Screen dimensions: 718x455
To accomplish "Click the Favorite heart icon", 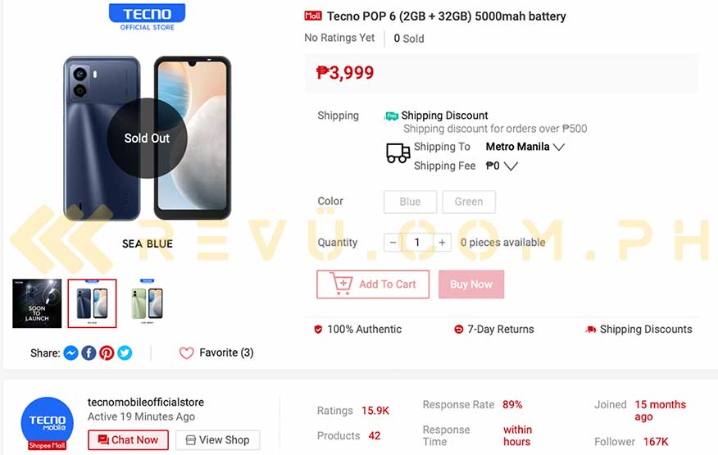I will pyautogui.click(x=186, y=353).
